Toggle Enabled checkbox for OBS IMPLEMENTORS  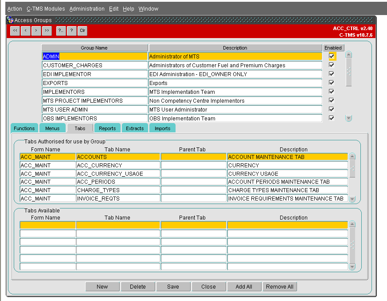332,118
